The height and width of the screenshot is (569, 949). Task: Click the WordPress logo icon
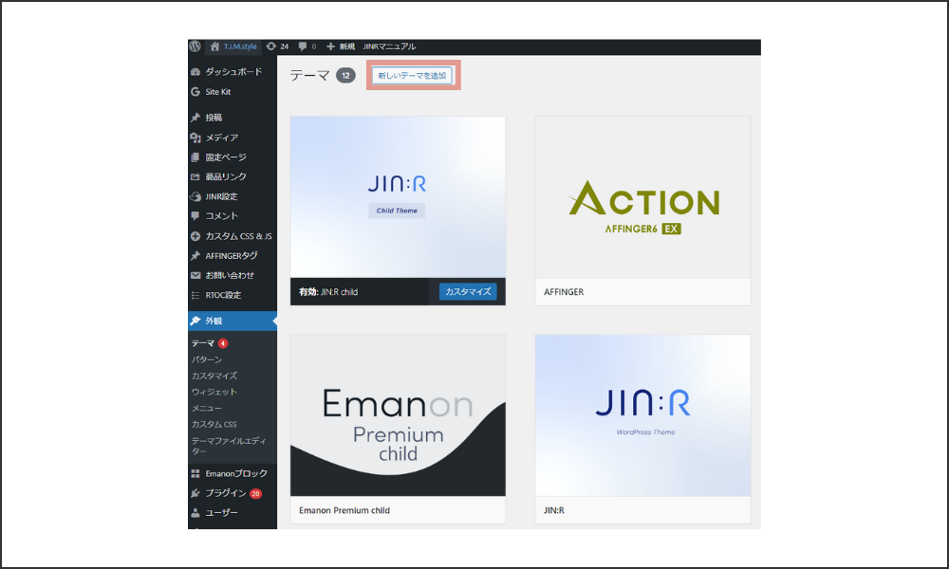[x=195, y=46]
